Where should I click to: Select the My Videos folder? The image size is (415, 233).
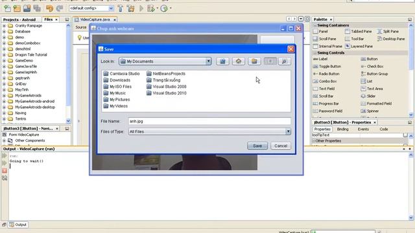(x=115, y=106)
